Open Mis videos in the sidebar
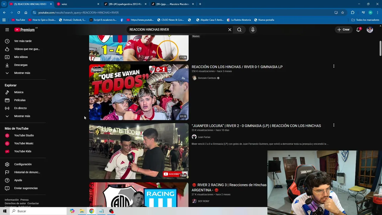 (23, 57)
